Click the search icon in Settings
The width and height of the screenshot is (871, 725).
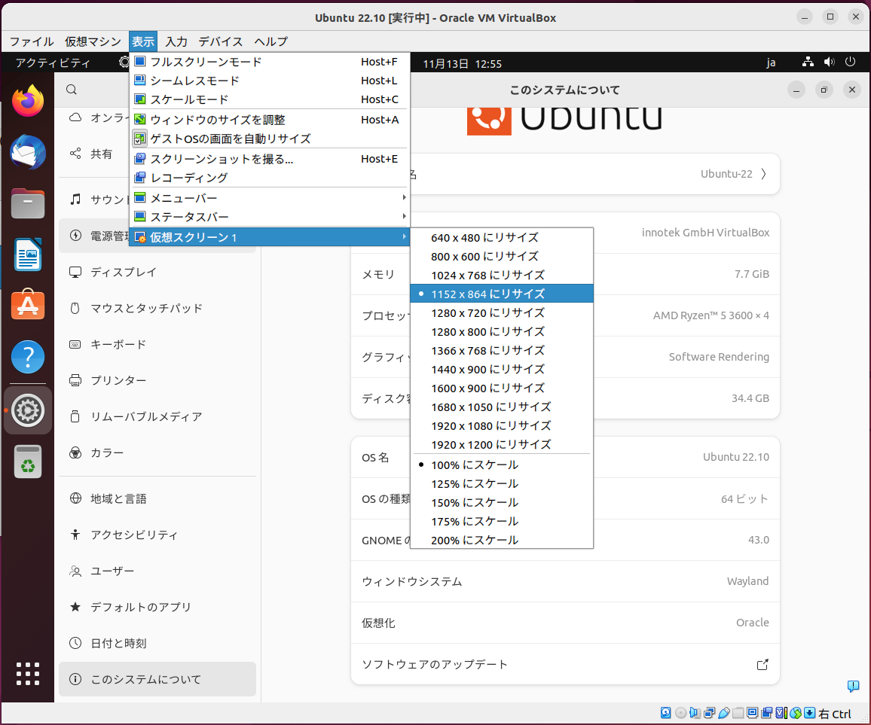[x=72, y=90]
